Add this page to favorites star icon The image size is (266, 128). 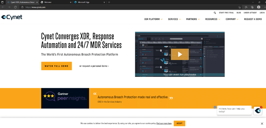pyautogui.click(x=239, y=7)
